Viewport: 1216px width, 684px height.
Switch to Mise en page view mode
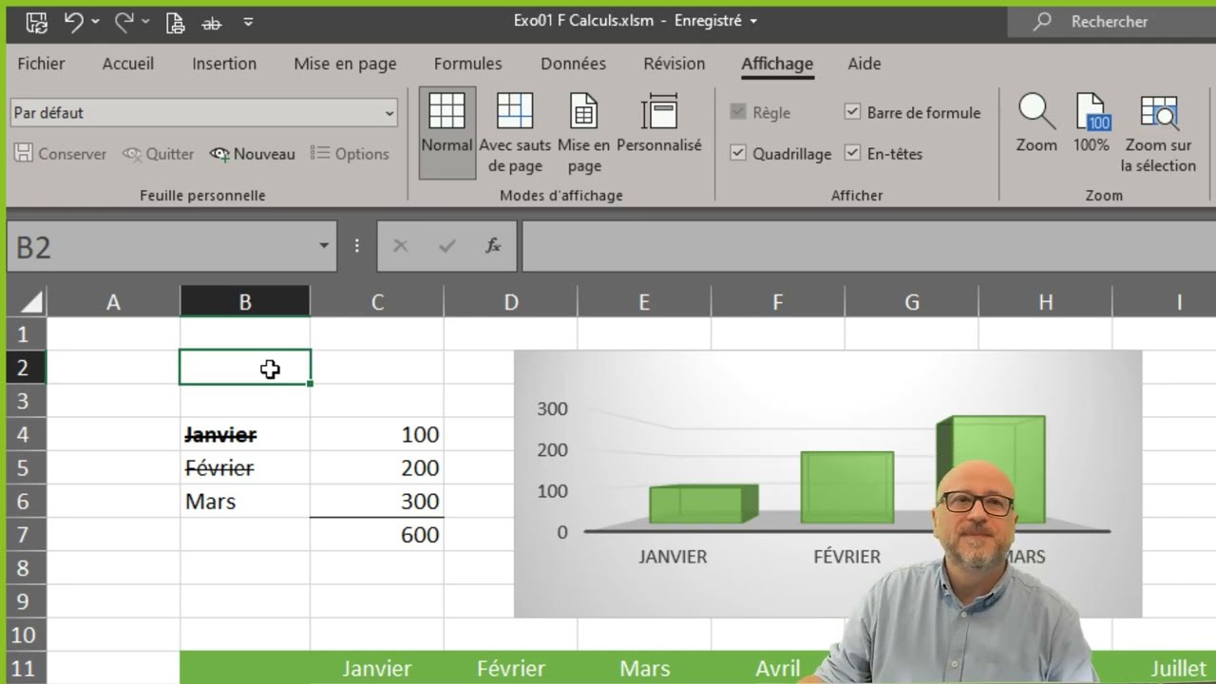pyautogui.click(x=584, y=132)
